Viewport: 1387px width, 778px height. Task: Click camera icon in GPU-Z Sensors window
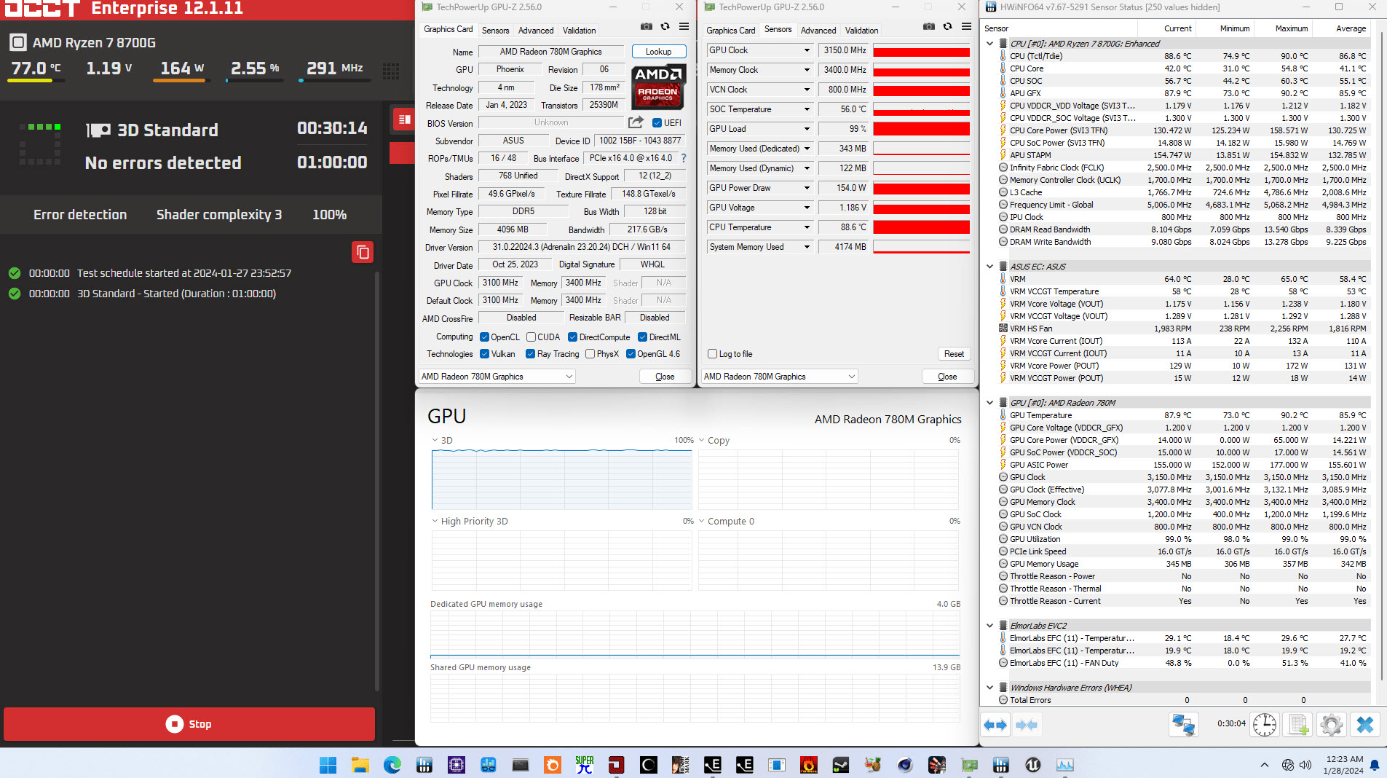point(928,27)
